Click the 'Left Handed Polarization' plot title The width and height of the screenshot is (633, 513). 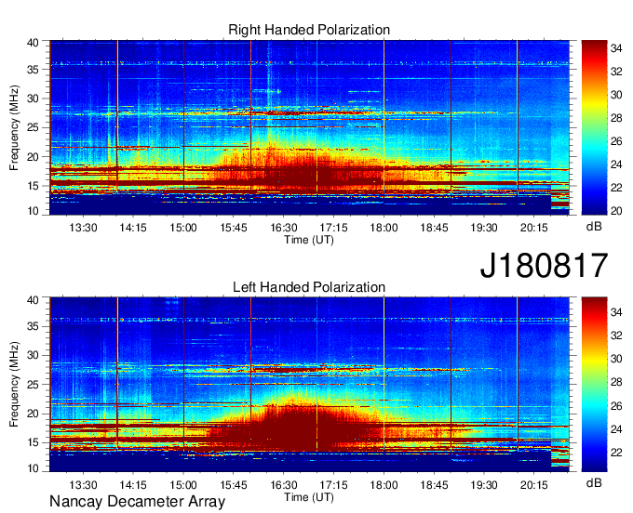309,287
